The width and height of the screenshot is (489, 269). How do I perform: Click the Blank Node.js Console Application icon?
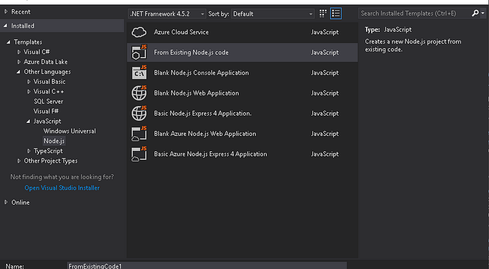point(139,72)
